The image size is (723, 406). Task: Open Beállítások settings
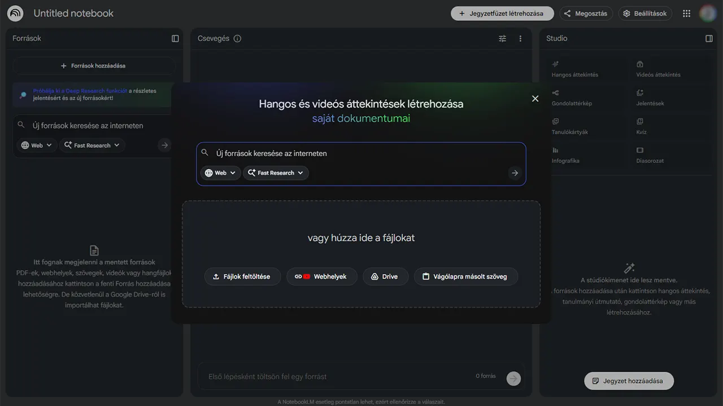[x=644, y=14]
